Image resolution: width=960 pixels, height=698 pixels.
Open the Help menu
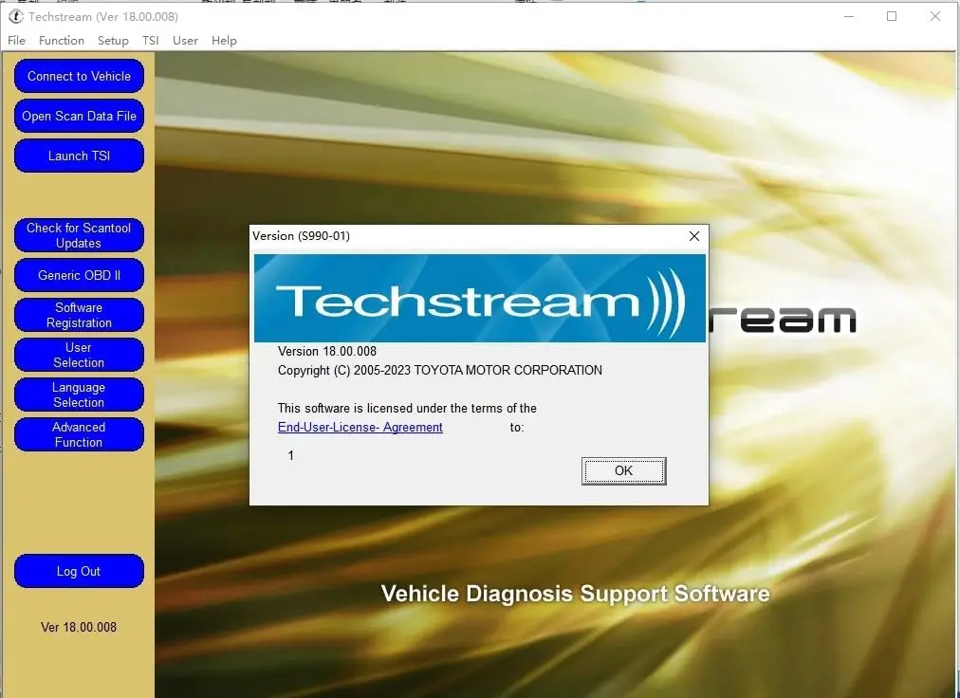[x=224, y=40]
